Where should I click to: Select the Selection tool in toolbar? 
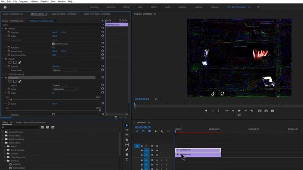[x=127, y=125]
